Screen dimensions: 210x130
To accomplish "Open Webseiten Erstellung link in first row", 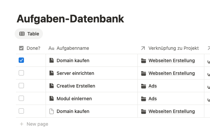I will click(172, 60).
